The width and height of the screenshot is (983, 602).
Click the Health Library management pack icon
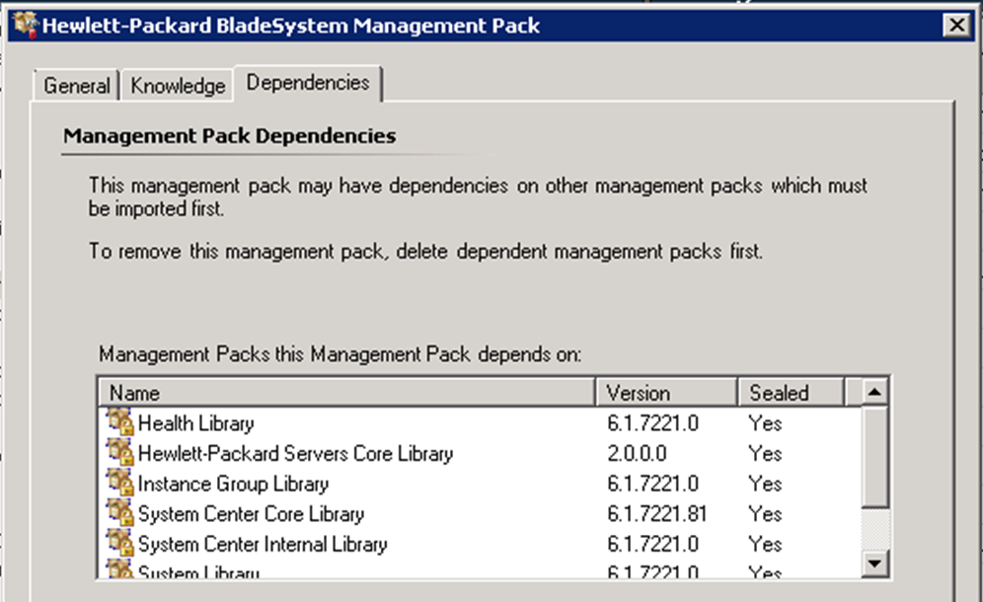(120, 423)
